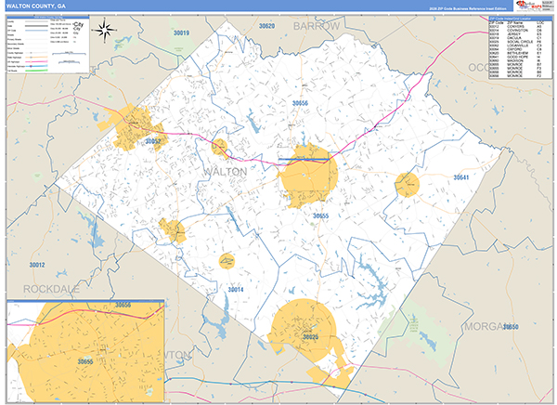Click ZIP label 30620 on the map
557x405 pixels.
tap(266, 26)
